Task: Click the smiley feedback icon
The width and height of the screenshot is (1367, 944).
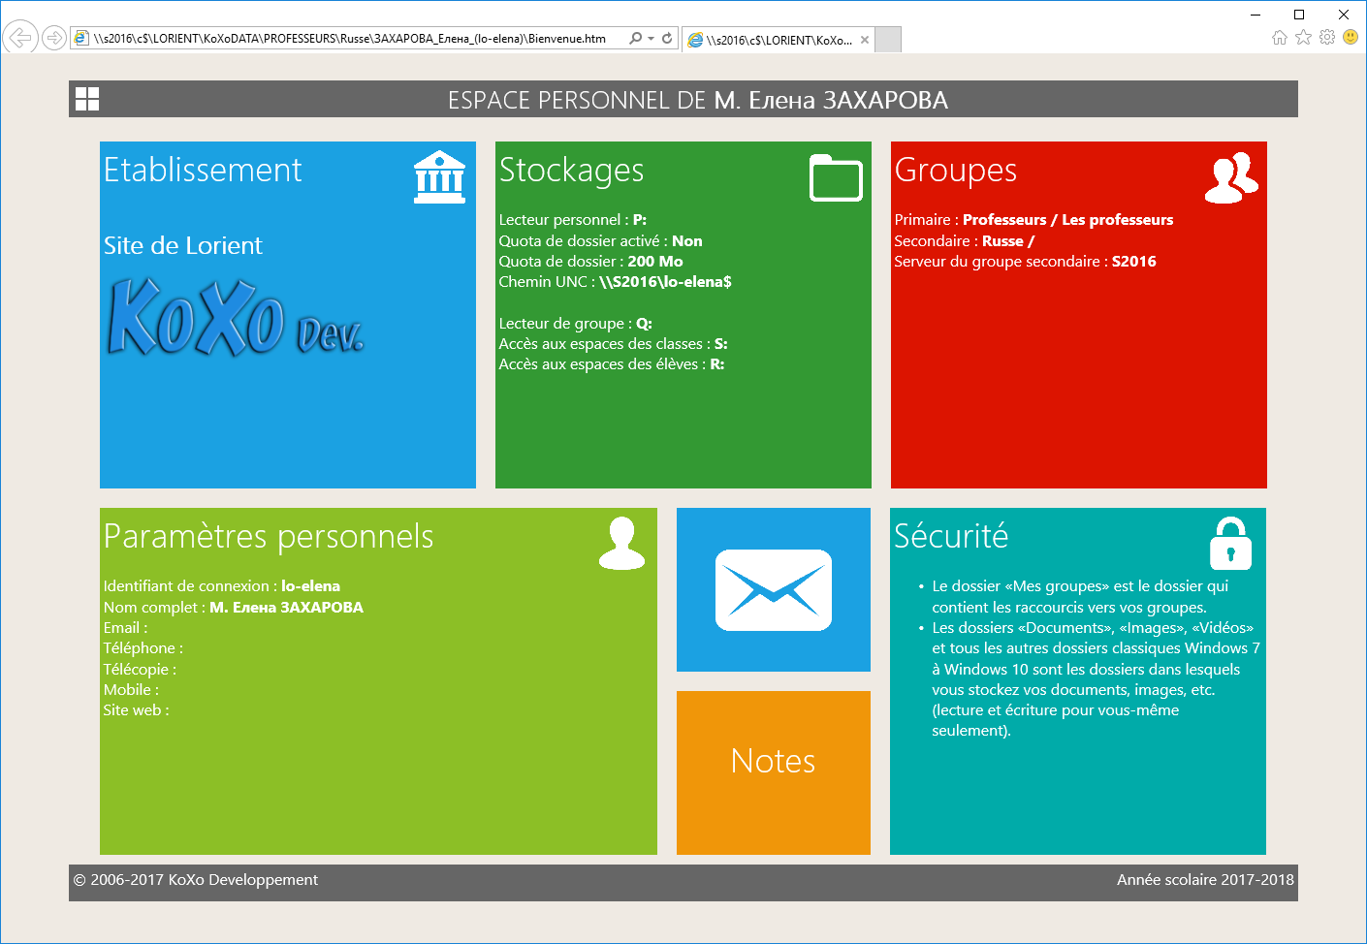Action: point(1351,38)
